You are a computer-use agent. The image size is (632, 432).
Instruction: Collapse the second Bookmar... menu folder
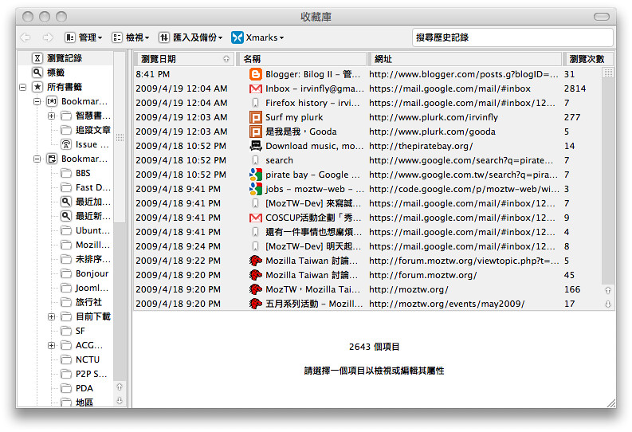(37, 159)
